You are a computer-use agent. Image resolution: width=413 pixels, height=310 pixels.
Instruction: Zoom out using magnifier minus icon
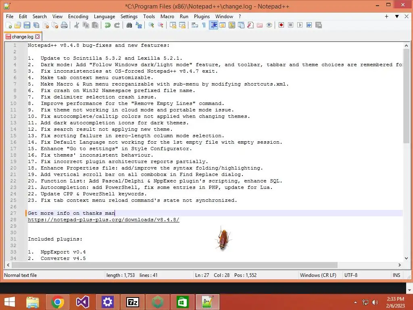pyautogui.click(x=160, y=25)
